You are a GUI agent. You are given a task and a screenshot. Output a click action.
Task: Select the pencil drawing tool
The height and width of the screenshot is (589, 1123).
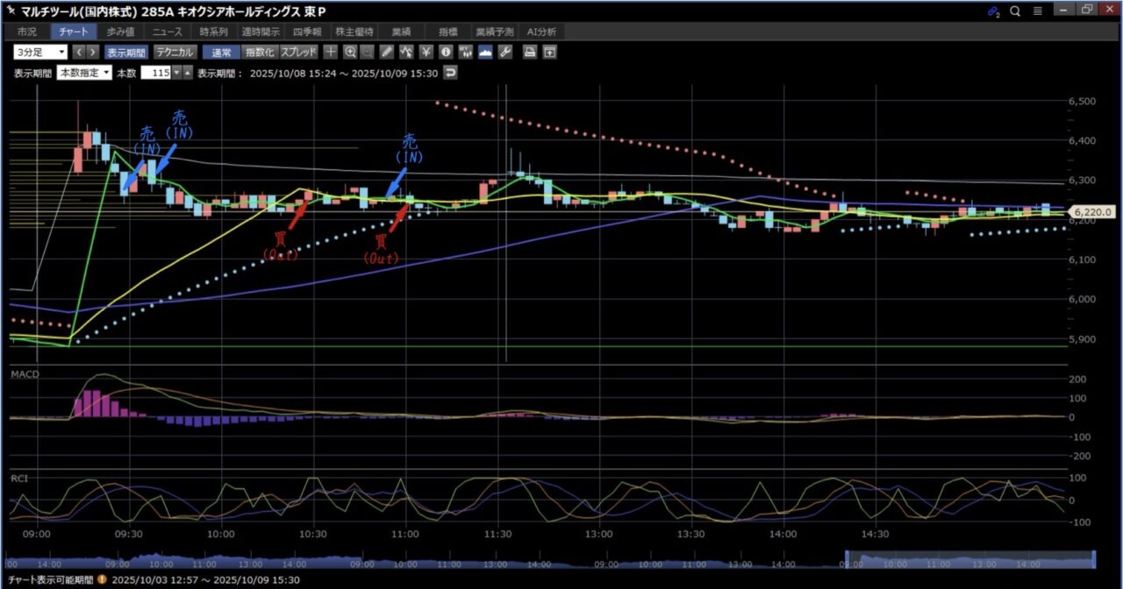(x=387, y=52)
